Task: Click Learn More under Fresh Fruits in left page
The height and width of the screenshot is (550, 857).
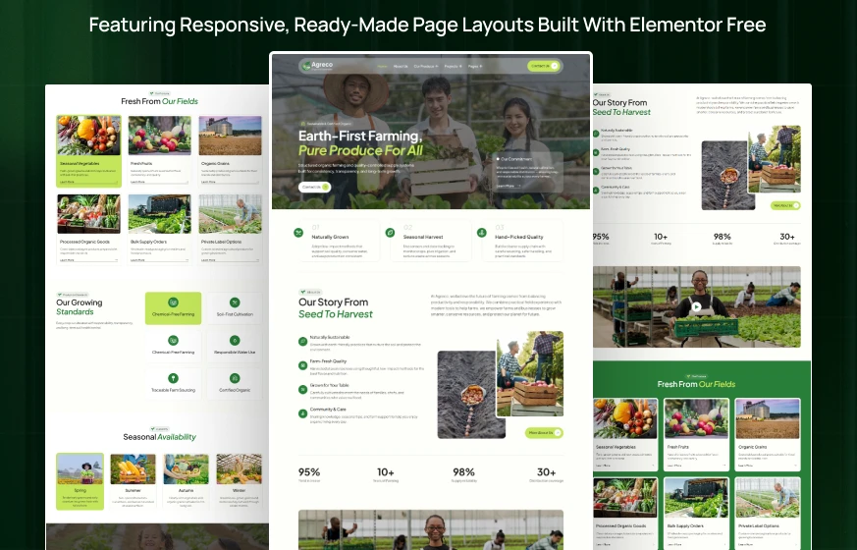Action: 159,182
